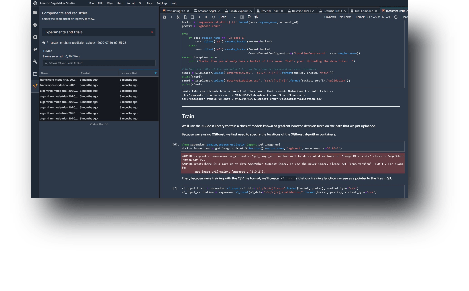Open the Tabs menu
This screenshot has width=469, height=291.
pyautogui.click(x=150, y=3)
